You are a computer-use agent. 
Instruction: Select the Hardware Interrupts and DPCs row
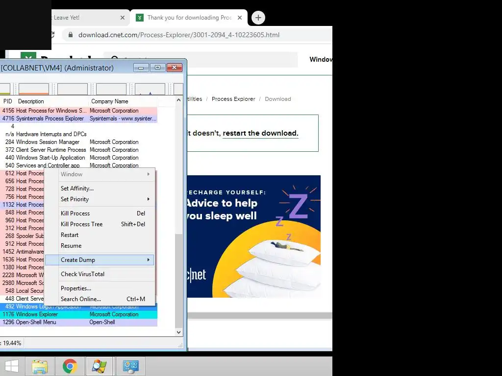click(78, 134)
